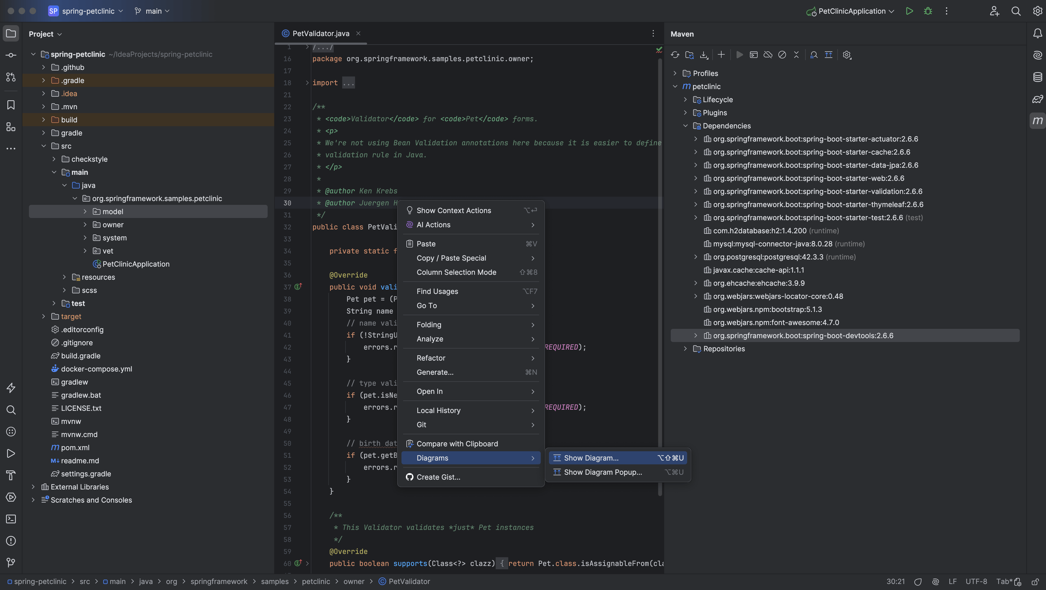Open the Database tool window

point(1038,77)
